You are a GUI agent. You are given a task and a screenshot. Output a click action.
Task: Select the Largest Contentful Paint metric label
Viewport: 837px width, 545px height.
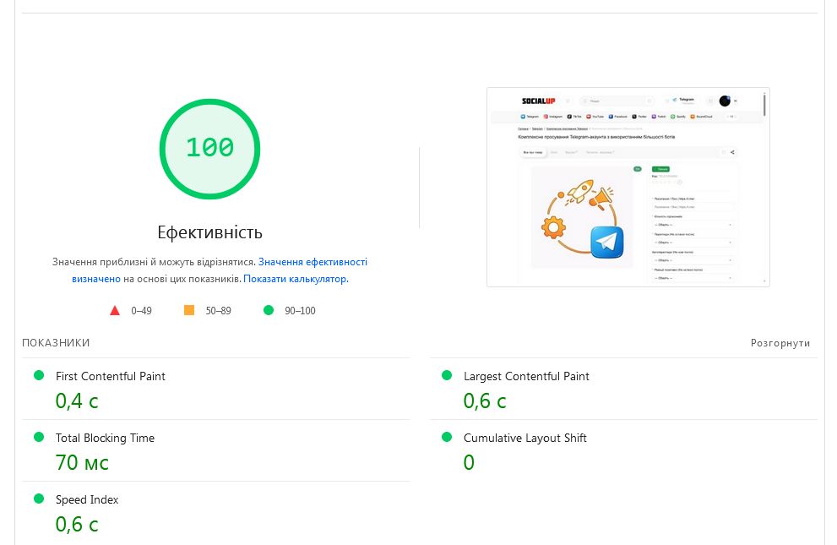pyautogui.click(x=526, y=376)
